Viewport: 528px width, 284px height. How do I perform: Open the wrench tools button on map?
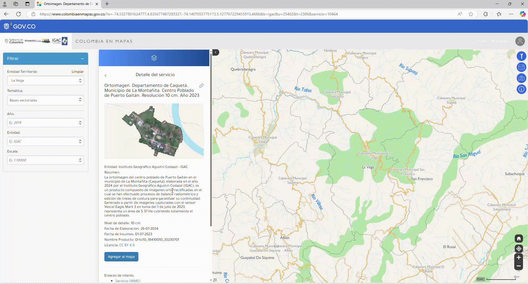pyautogui.click(x=521, y=56)
